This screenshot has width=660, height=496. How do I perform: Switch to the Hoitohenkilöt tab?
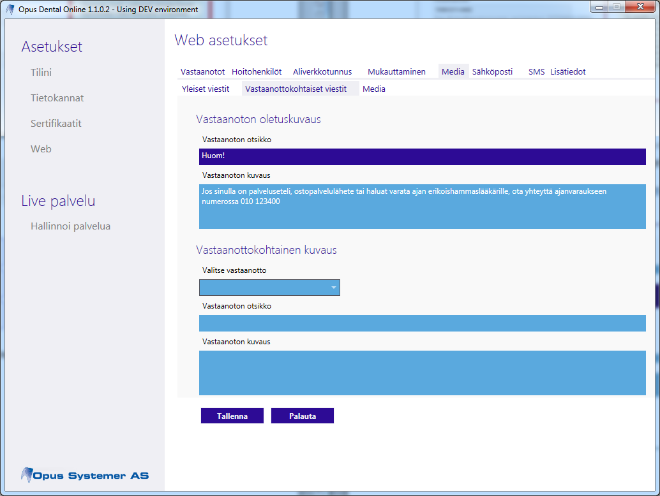pyautogui.click(x=257, y=72)
